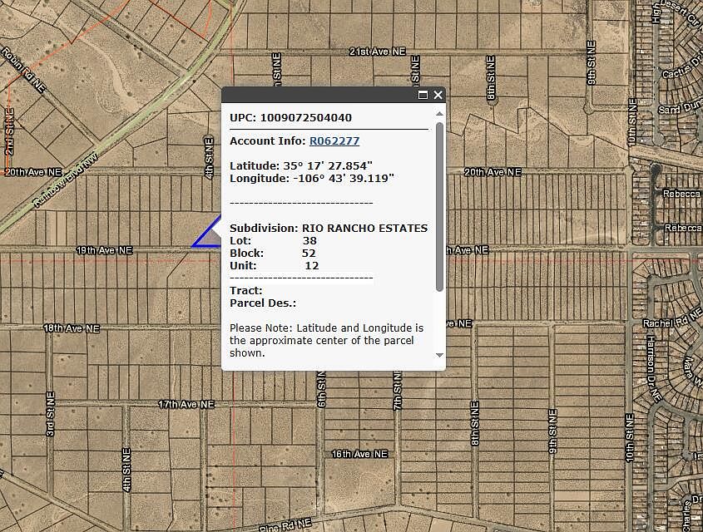Screen dimensions: 703x532
Task: Click the Robin Rd NE map label
Action: (23, 70)
